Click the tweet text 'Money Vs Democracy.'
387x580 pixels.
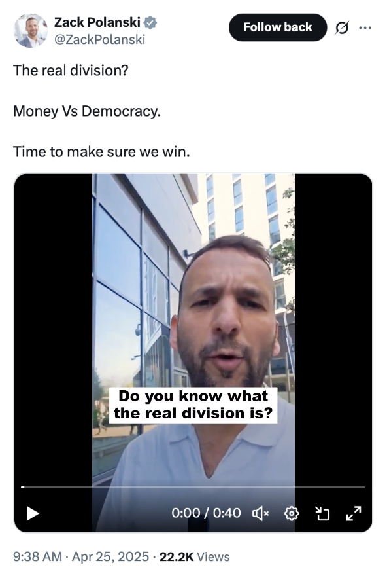click(x=87, y=111)
